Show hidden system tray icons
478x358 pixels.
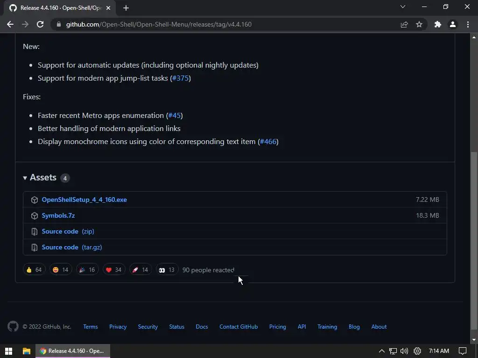coord(382,351)
